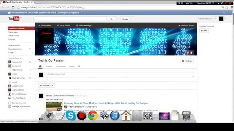The width and height of the screenshot is (234, 131).
Task: Open Apple subscription
Action: point(15,82)
